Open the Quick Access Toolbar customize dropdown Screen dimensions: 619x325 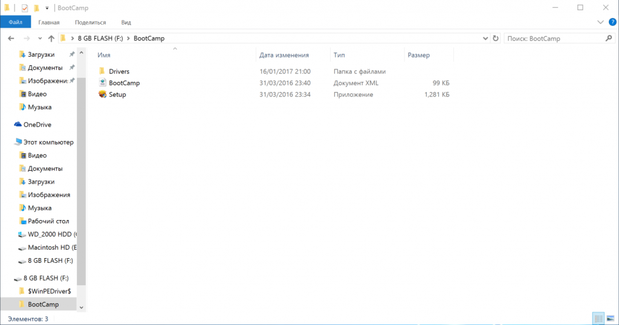click(x=47, y=8)
